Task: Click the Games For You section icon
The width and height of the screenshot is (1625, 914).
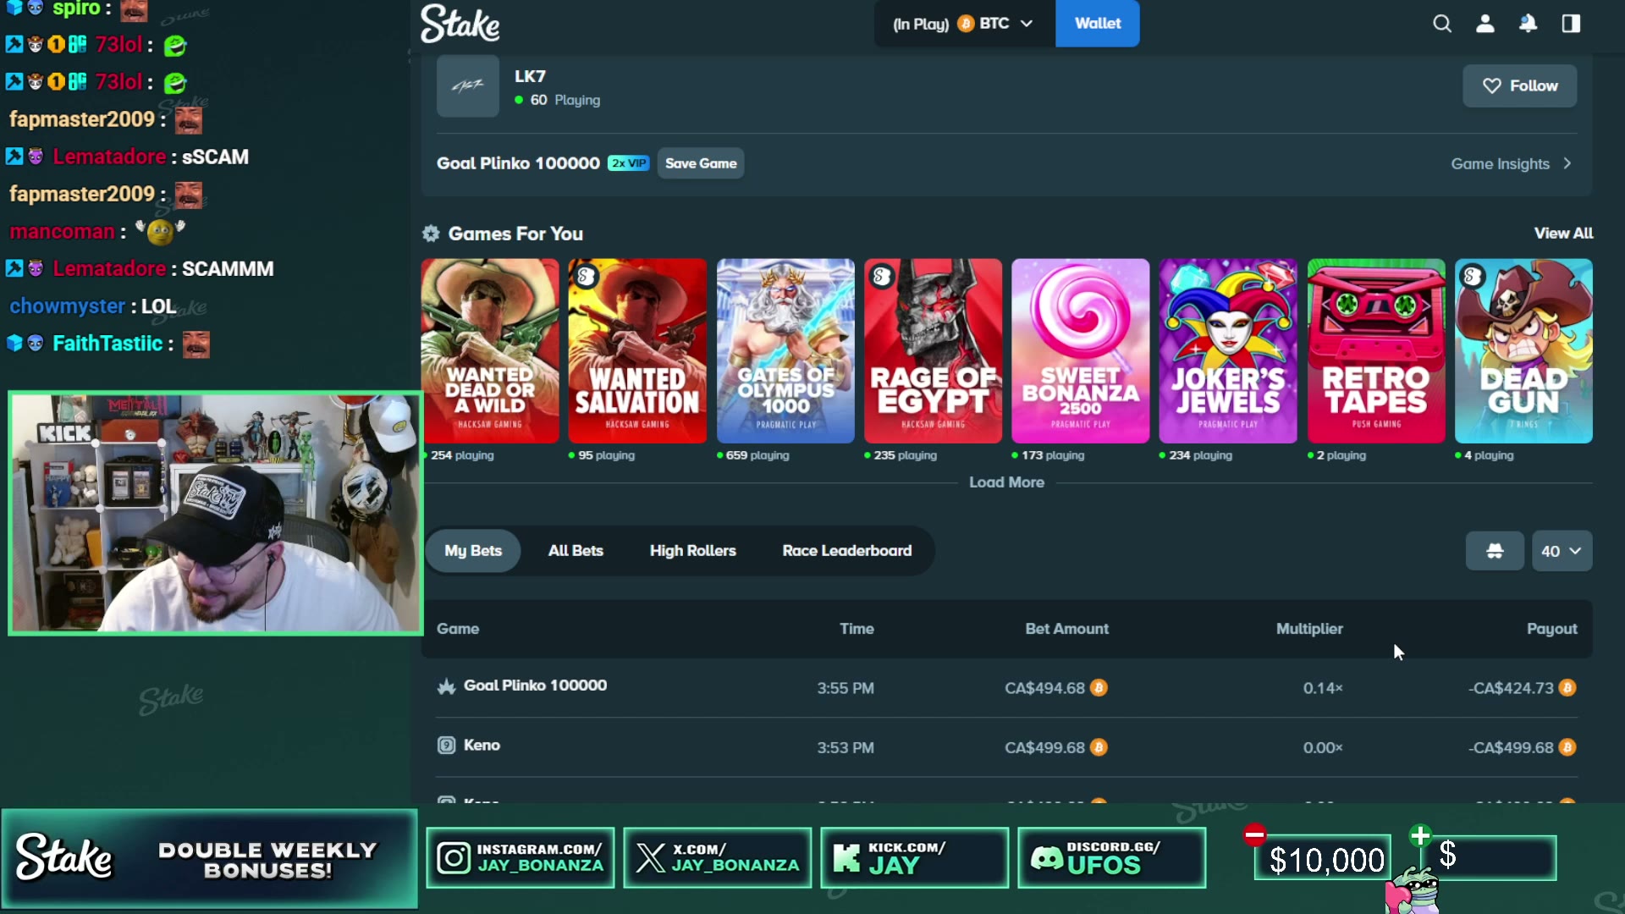Action: click(x=431, y=234)
